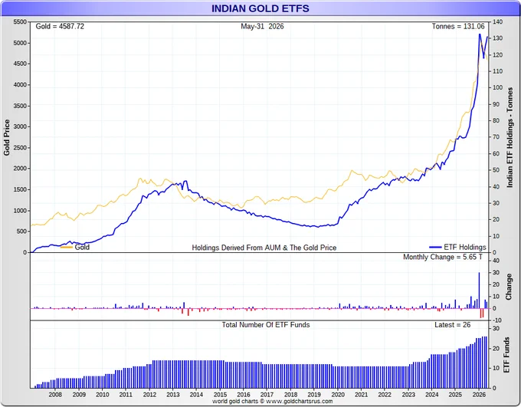Click the 60 tick on tonnes axis
Viewport: 521px width, 407px height.
tap(496, 153)
